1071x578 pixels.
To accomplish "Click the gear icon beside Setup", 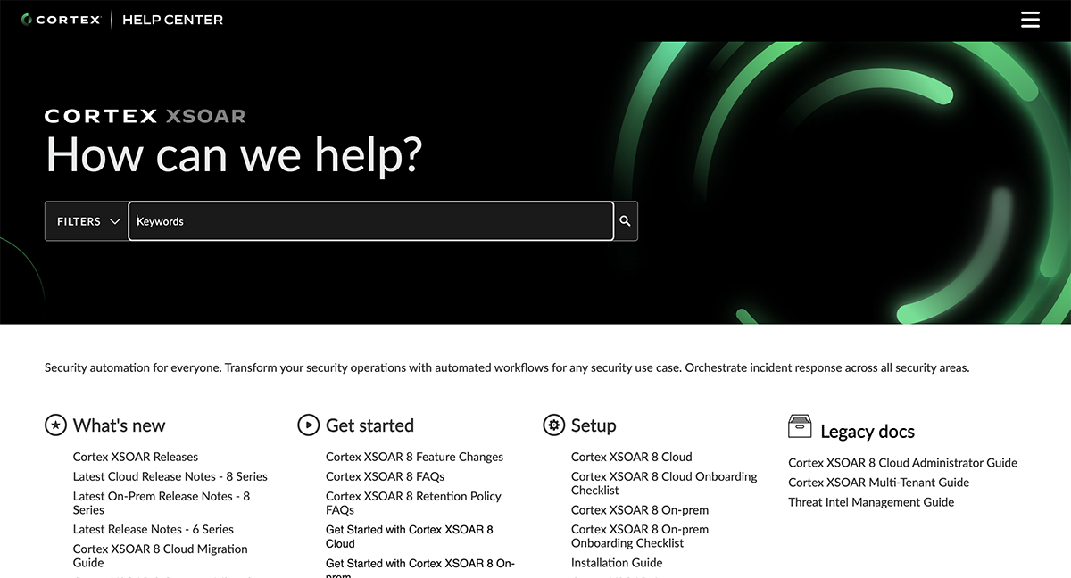I will pos(553,425).
